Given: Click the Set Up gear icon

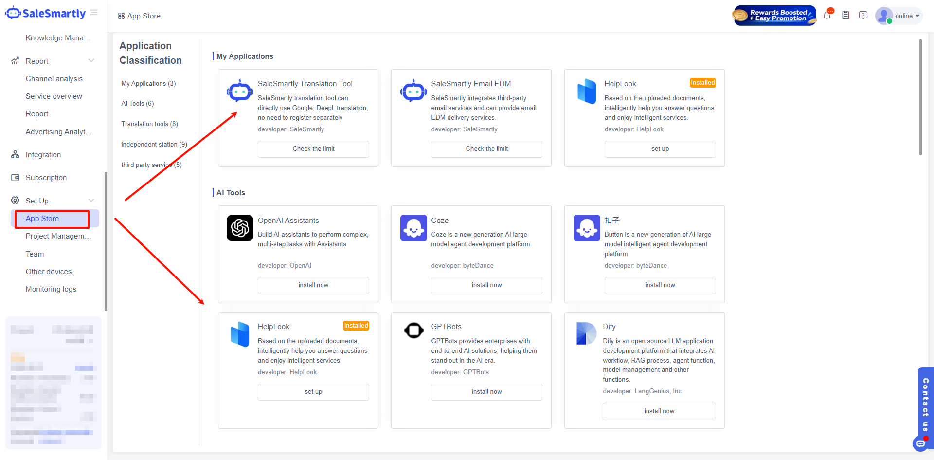Looking at the screenshot, I should (15, 201).
